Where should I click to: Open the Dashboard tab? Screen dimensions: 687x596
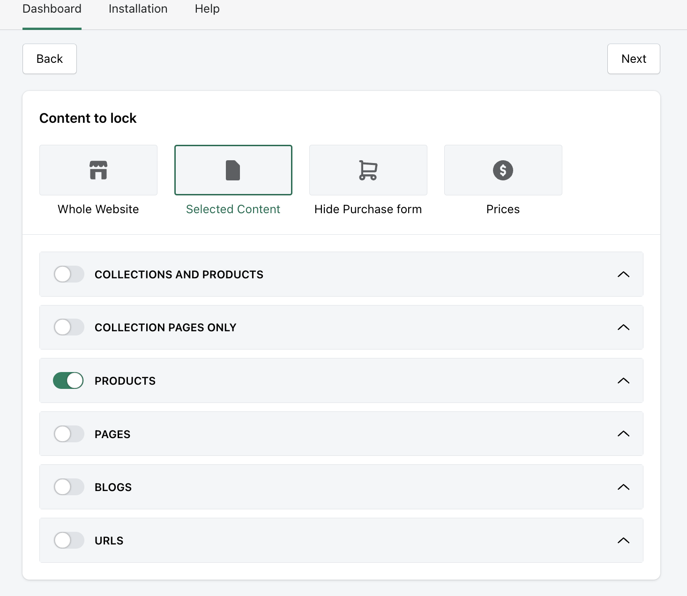[x=52, y=9]
